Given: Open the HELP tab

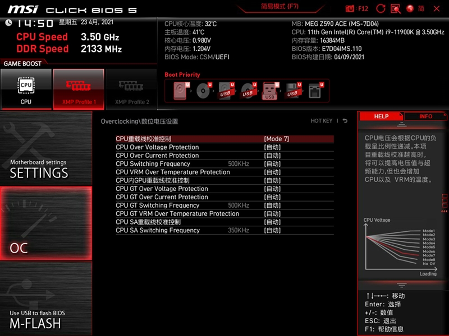Looking at the screenshot, I should (x=381, y=116).
